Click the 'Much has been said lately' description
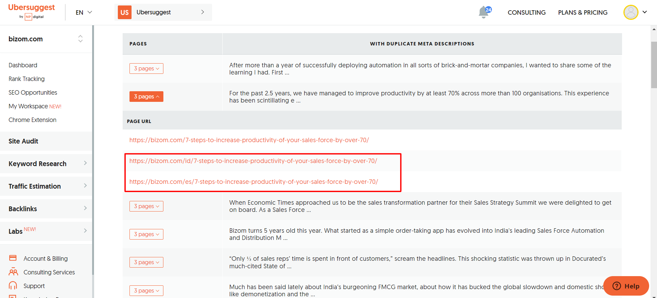Image resolution: width=657 pixels, height=298 pixels. coord(417,290)
